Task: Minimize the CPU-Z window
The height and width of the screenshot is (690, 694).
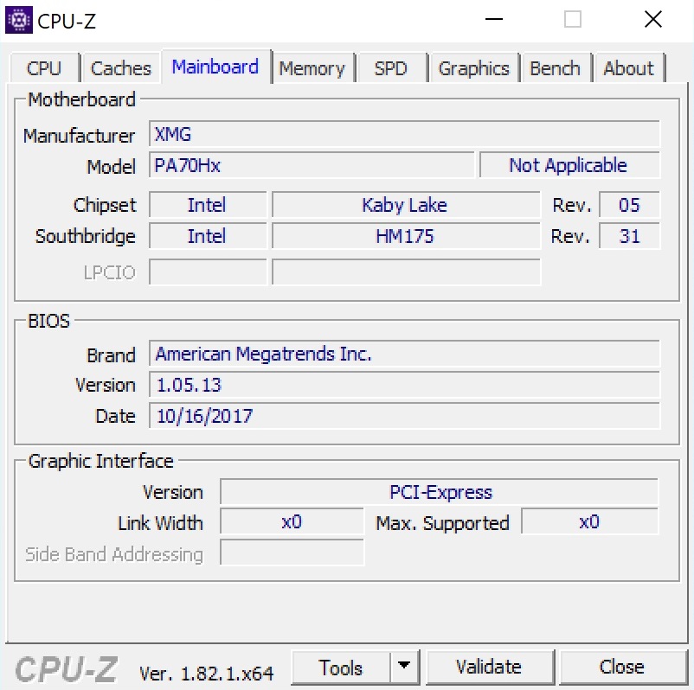Action: (494, 20)
